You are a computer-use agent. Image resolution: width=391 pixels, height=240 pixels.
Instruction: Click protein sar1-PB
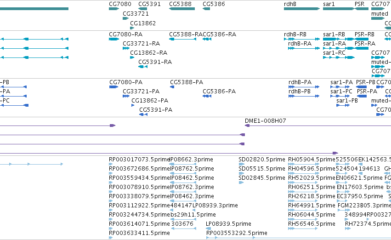[x=347, y=101]
